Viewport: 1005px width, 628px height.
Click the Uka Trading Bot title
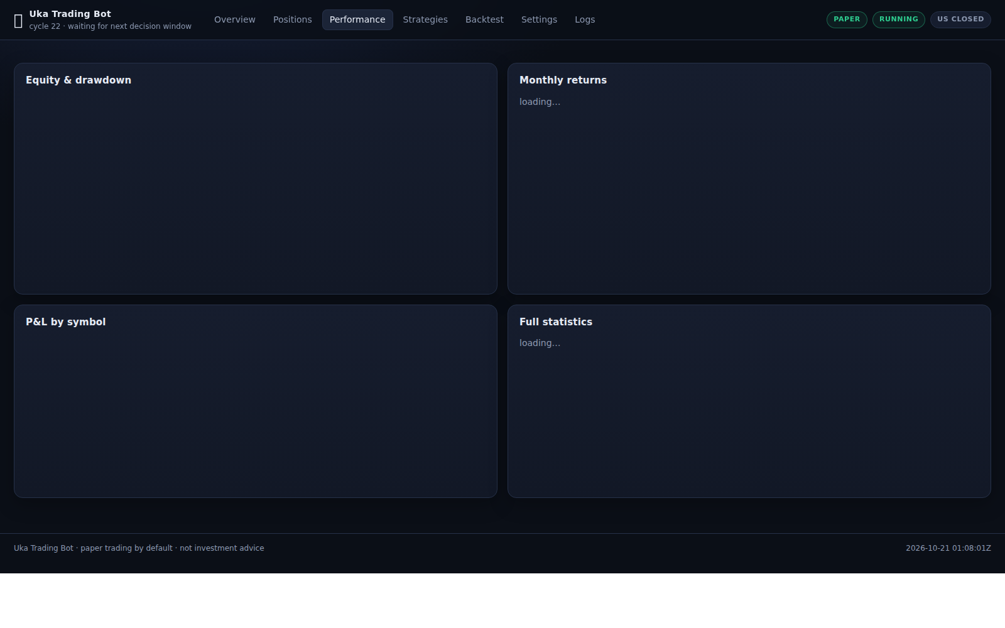[x=70, y=14]
